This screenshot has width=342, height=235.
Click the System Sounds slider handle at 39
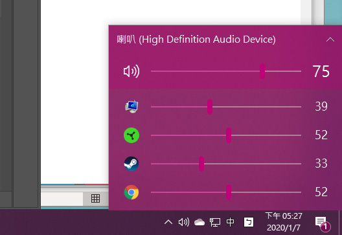pyautogui.click(x=210, y=107)
